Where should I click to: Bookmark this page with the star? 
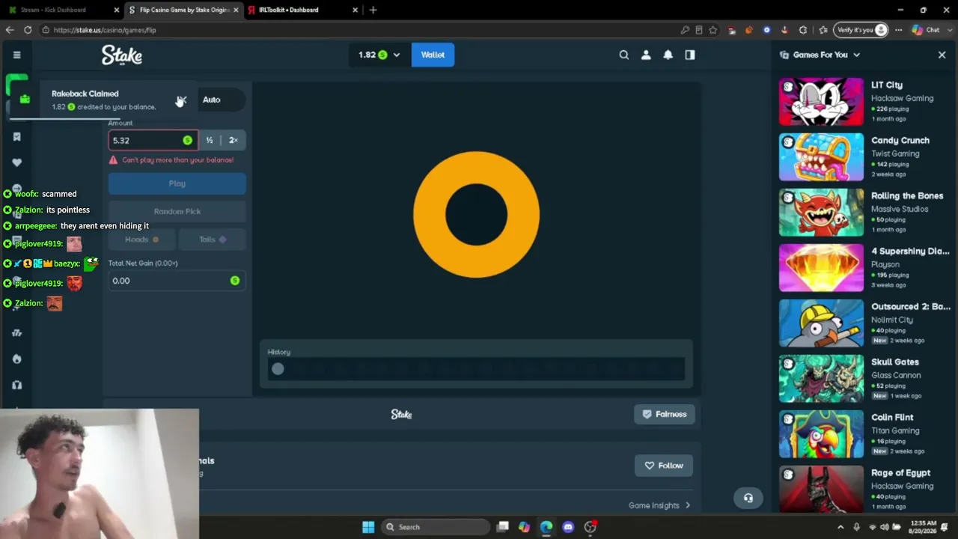[713, 30]
